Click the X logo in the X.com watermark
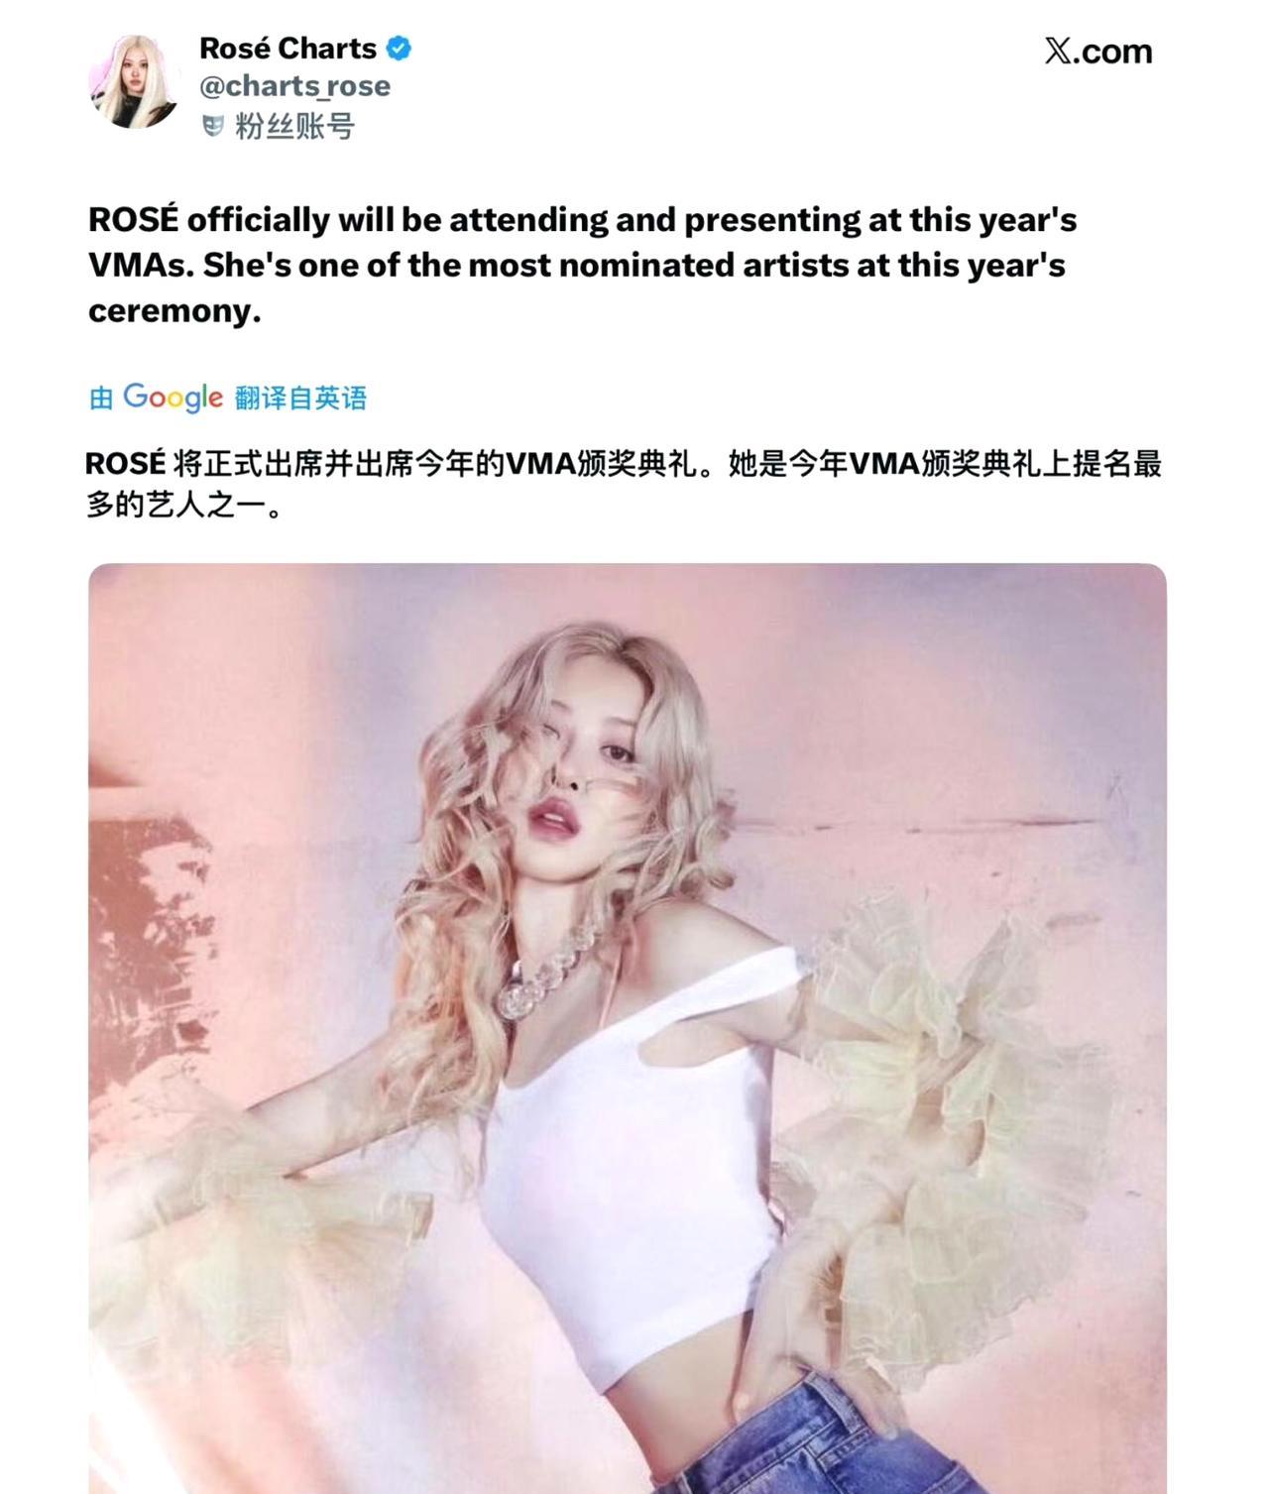 [1057, 51]
